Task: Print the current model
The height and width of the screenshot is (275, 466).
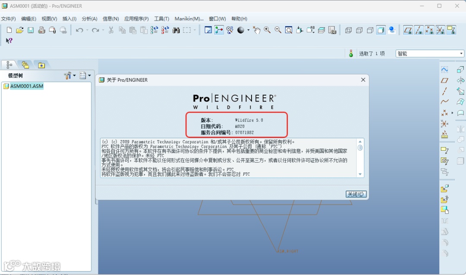Action: click(41, 30)
